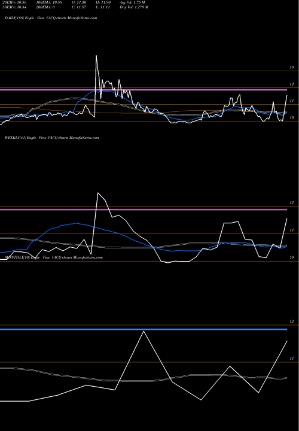Click the 11 price label on daily chart
The image size is (299, 431).
(x=292, y=101)
